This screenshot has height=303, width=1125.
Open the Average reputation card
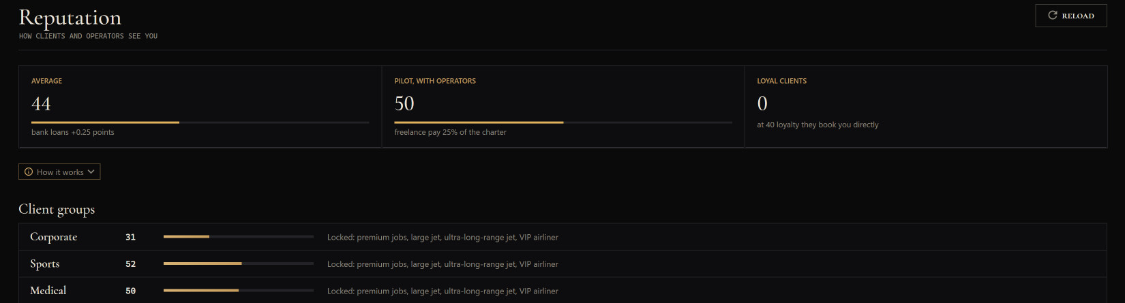click(200, 106)
